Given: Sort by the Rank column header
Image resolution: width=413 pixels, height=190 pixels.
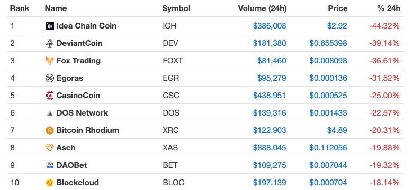Looking at the screenshot, I should pyautogui.click(x=20, y=8).
